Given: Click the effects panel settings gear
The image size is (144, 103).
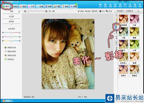Looking at the screenshot, I should [x=138, y=11].
